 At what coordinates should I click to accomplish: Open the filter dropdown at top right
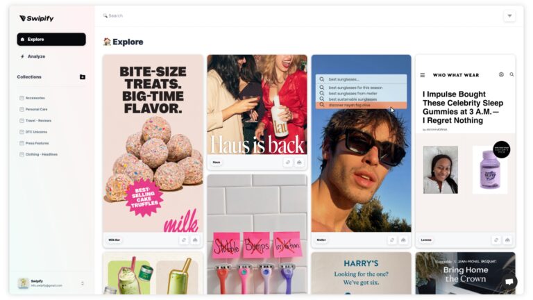point(509,16)
